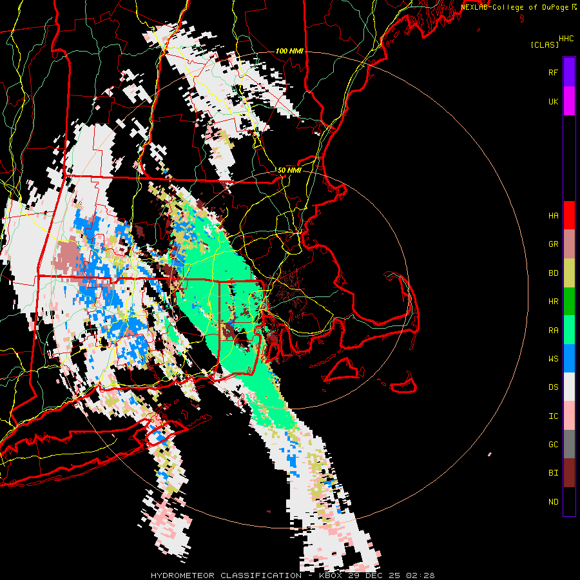Click the 50 NMI range ring label
Screen dimensions: 580x580
(x=289, y=171)
